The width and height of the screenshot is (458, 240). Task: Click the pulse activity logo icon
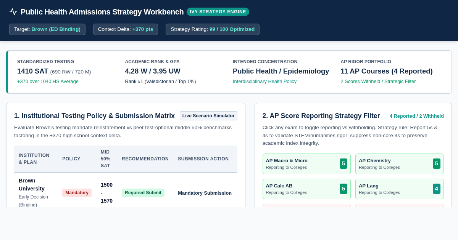[x=13, y=12]
